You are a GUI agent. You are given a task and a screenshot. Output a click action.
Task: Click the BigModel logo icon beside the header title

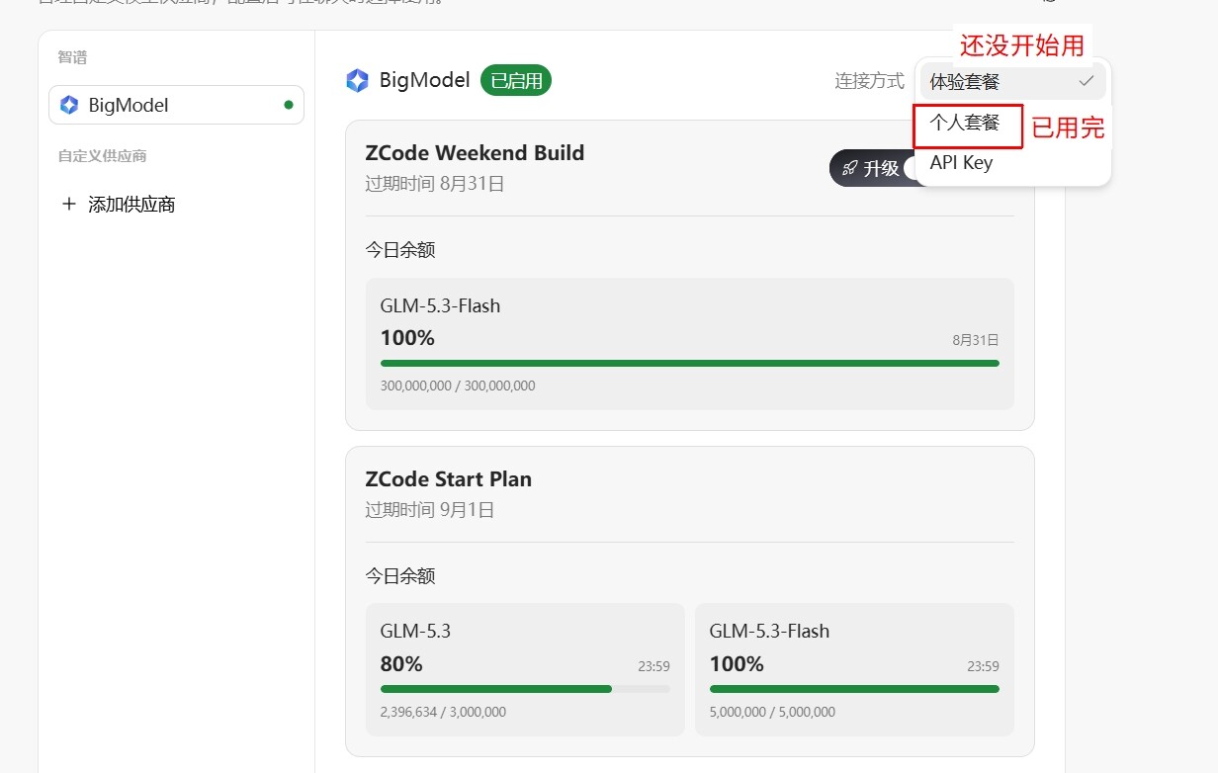[357, 81]
